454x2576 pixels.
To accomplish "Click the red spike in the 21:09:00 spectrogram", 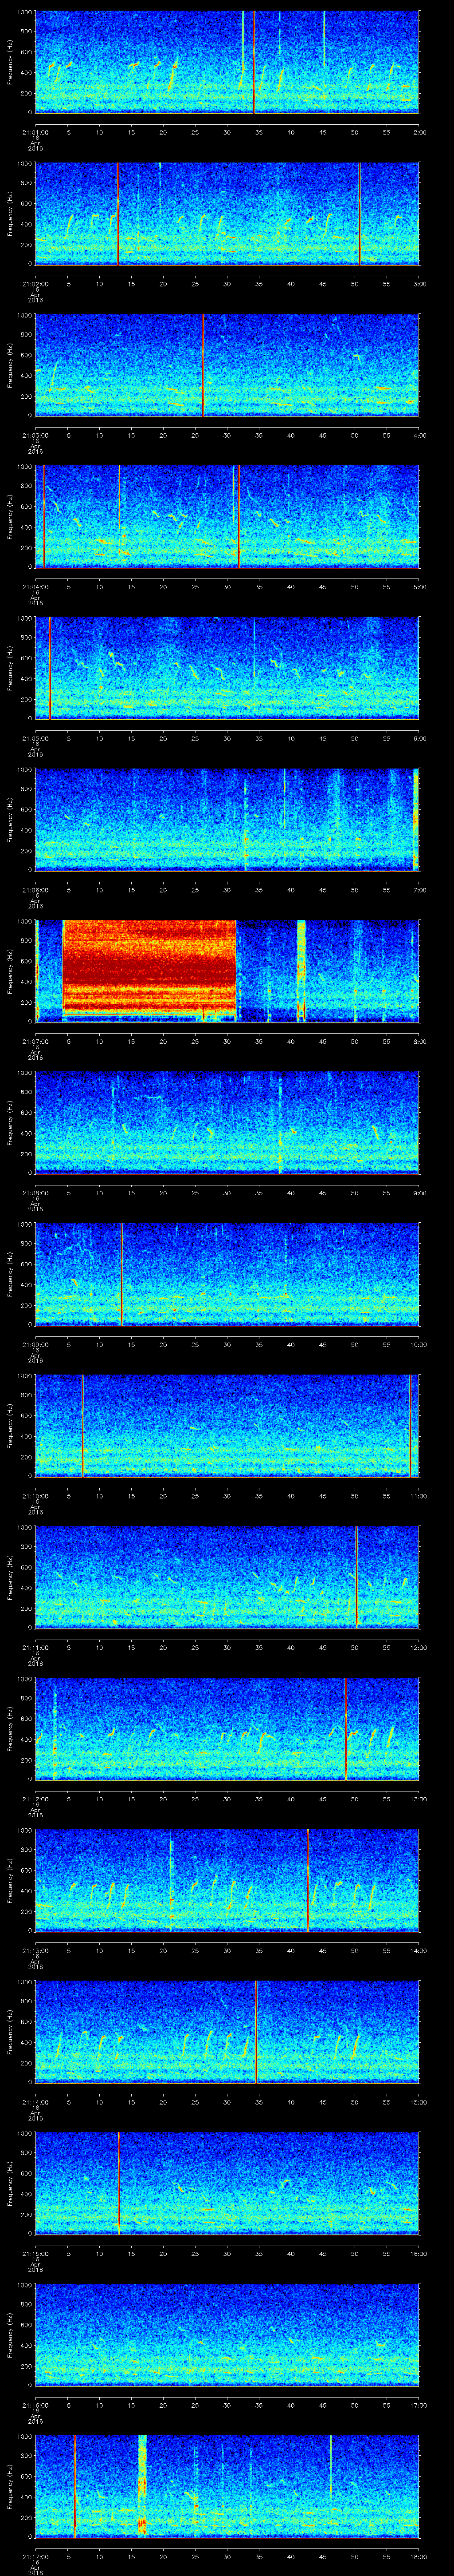I will (122, 1274).
